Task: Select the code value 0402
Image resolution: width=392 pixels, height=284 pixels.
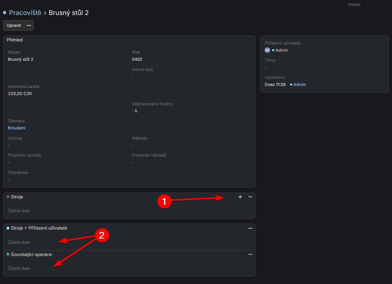Action: [x=137, y=60]
